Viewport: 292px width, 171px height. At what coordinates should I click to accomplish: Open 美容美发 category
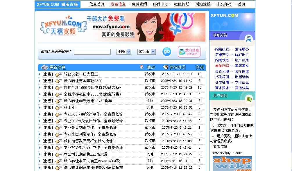242,66
